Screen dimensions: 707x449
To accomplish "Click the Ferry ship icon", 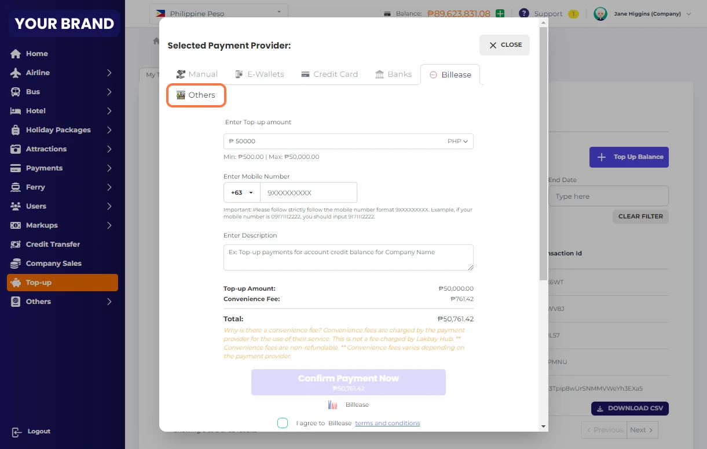I will pyautogui.click(x=16, y=187).
